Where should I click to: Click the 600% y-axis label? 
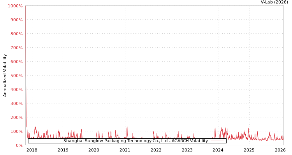click(x=16, y=62)
